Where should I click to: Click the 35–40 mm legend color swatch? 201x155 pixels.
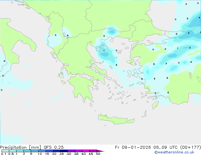[x=78, y=151]
